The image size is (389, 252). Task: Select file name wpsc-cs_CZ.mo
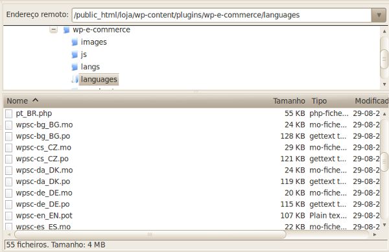pyautogui.click(x=43, y=148)
